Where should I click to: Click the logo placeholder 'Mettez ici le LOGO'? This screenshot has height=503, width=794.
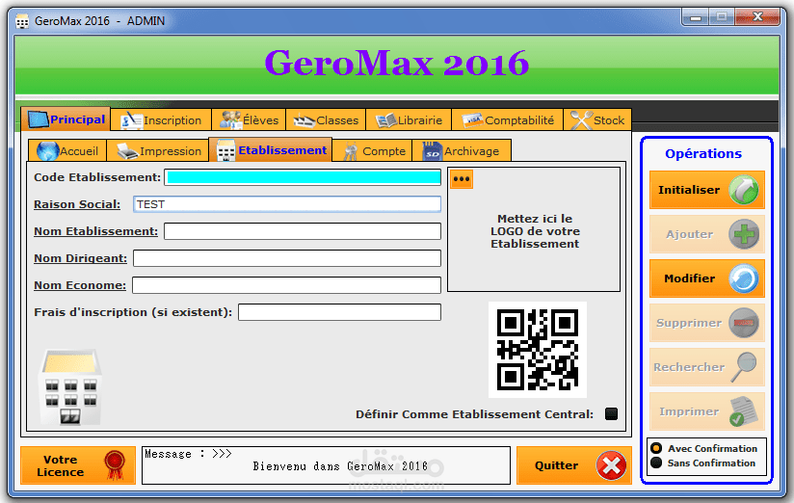click(x=535, y=231)
